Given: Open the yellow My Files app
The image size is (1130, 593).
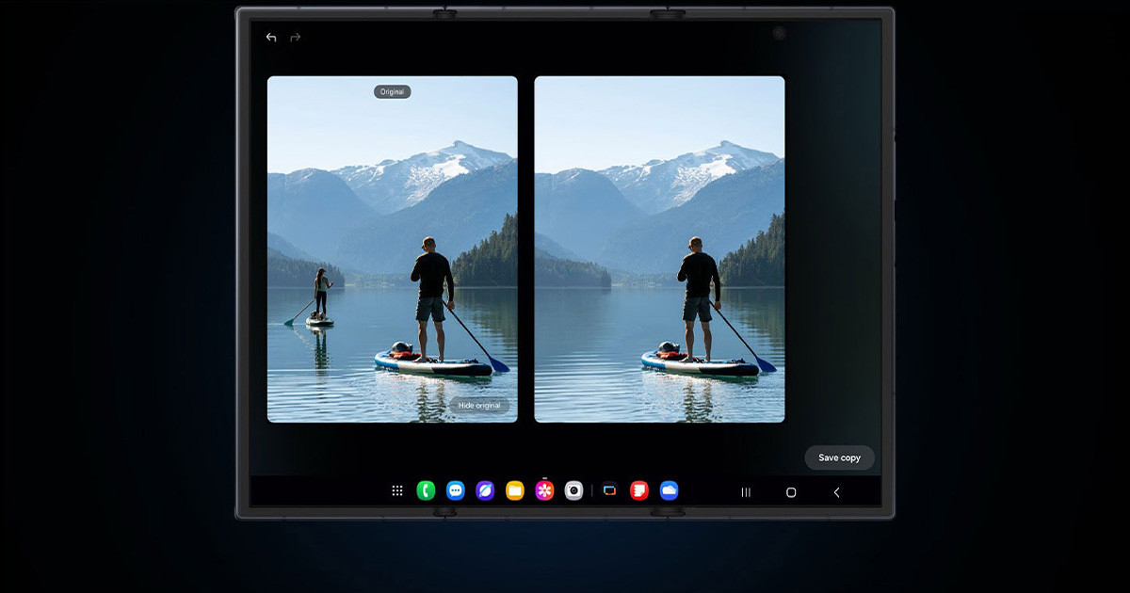Looking at the screenshot, I should point(514,490).
